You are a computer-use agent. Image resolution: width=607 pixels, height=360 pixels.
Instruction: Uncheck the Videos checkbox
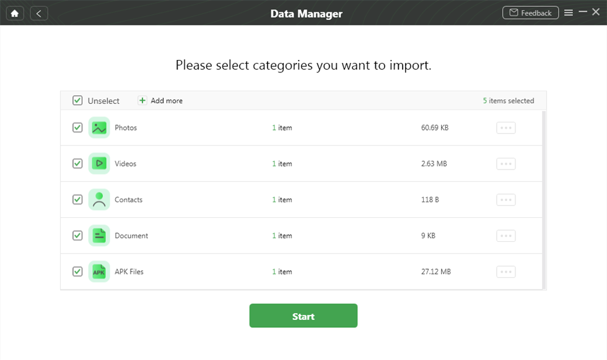pyautogui.click(x=77, y=164)
